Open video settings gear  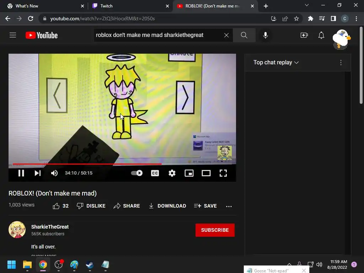tap(172, 173)
